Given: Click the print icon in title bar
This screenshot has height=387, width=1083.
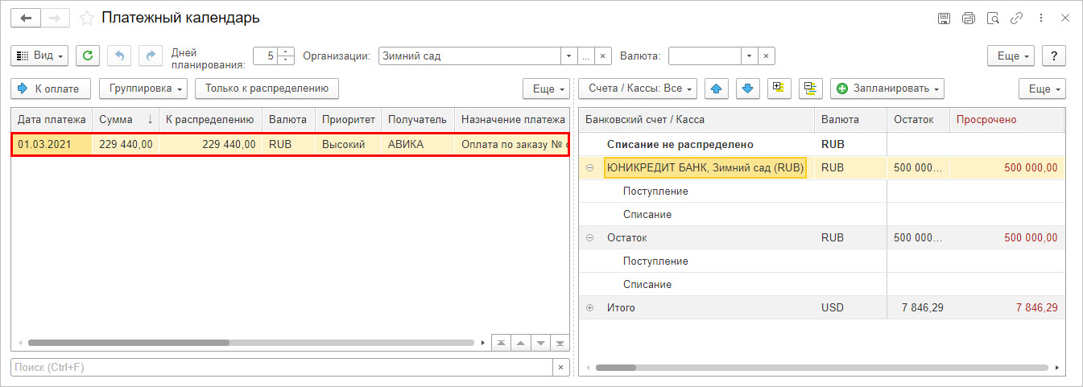Looking at the screenshot, I should click(969, 18).
